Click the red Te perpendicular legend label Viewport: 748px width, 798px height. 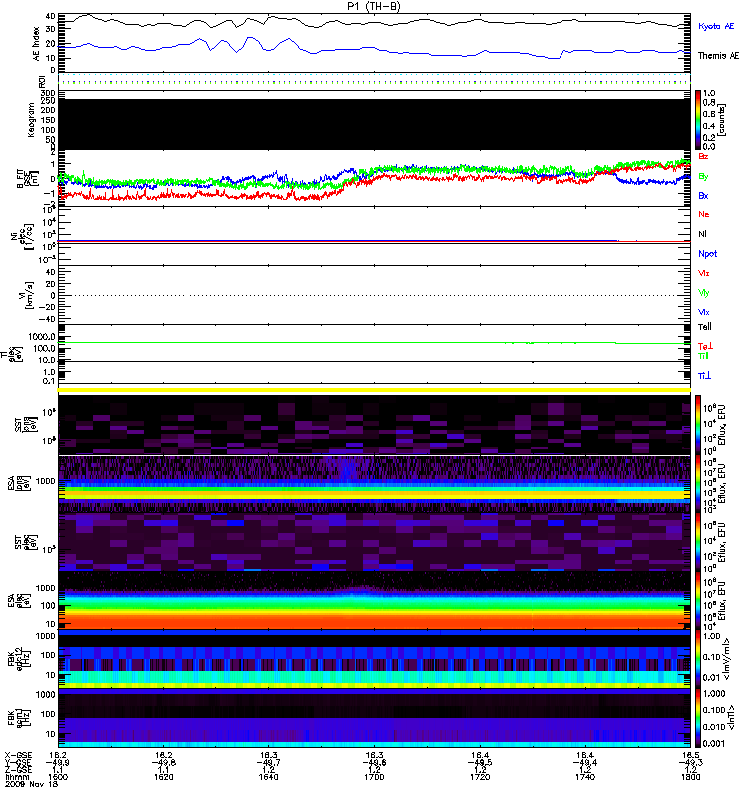pyautogui.click(x=705, y=346)
